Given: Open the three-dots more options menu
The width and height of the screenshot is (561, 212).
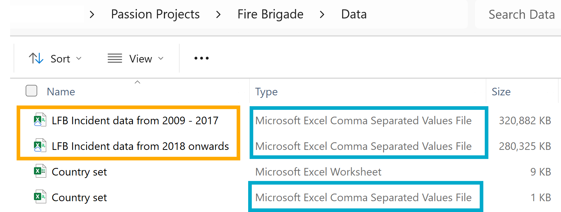Looking at the screenshot, I should click(x=202, y=58).
